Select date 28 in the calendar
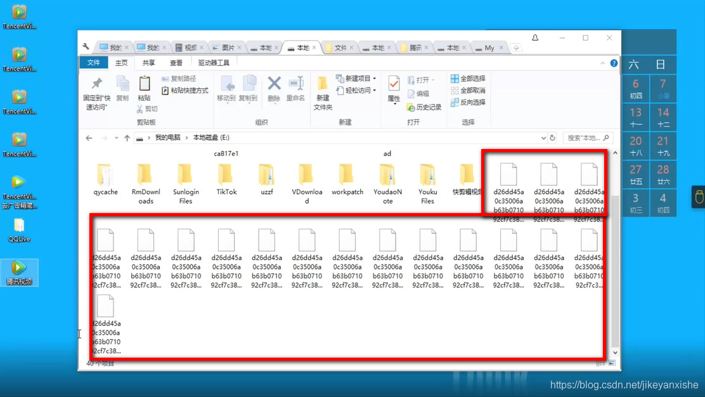705x397 pixels. click(663, 174)
